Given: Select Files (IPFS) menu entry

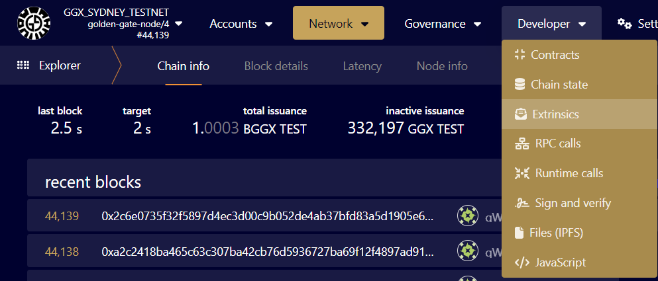Looking at the screenshot, I should click(579, 233).
